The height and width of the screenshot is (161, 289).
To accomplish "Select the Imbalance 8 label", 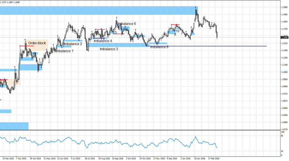I will pos(159,47).
